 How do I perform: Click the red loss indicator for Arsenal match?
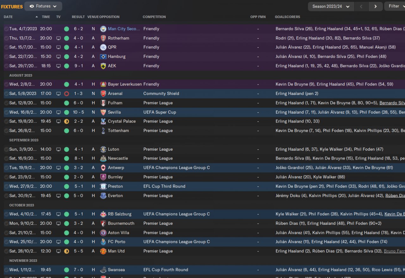(66, 94)
